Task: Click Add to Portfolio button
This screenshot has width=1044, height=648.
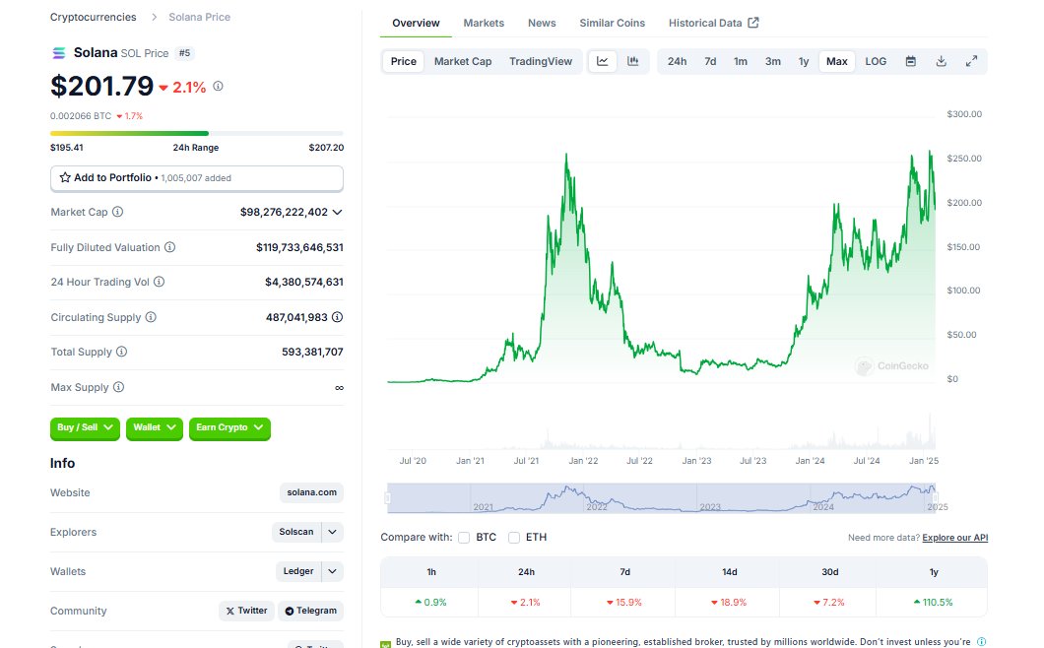Action: 197,178
